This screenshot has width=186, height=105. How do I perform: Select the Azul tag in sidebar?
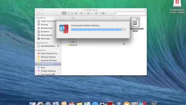pos(41,67)
